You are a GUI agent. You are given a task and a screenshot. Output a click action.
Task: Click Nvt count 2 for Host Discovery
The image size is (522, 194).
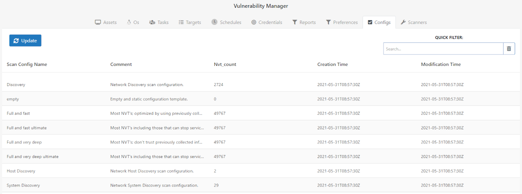pos(215,171)
